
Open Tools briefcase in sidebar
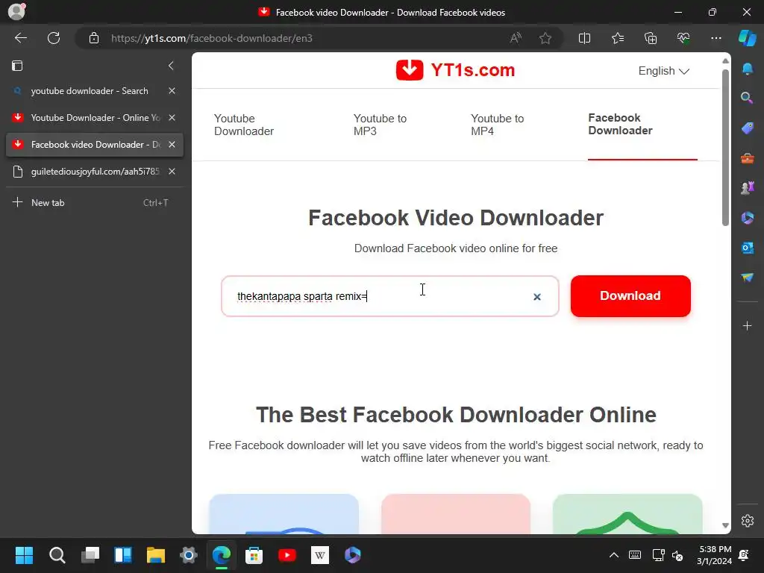point(748,158)
